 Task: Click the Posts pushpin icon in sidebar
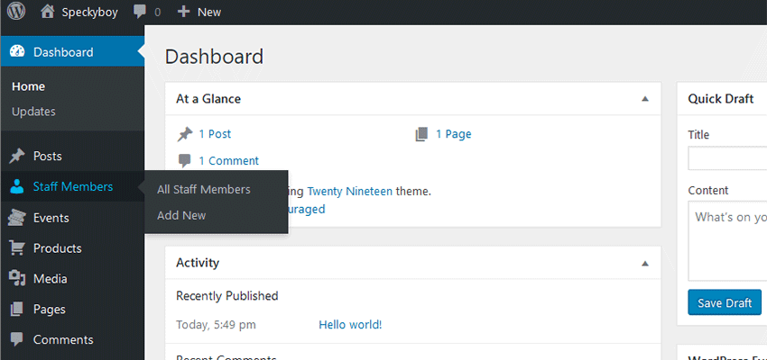click(x=17, y=156)
